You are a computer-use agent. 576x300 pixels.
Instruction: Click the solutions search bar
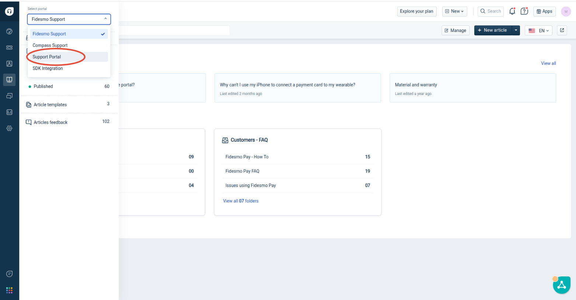[174, 30]
